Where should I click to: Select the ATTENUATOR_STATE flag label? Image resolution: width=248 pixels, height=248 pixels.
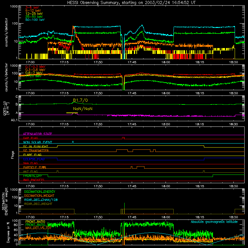[38, 134]
